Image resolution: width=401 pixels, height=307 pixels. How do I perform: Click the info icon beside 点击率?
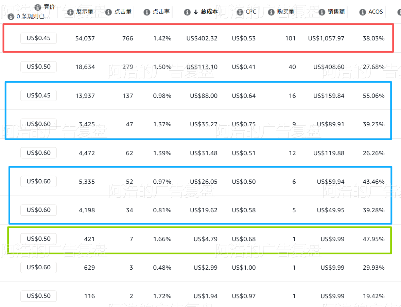click(x=147, y=12)
